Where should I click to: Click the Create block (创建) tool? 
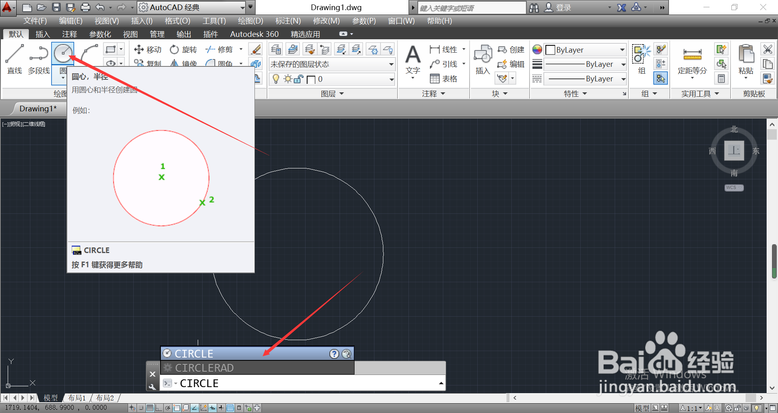(511, 49)
